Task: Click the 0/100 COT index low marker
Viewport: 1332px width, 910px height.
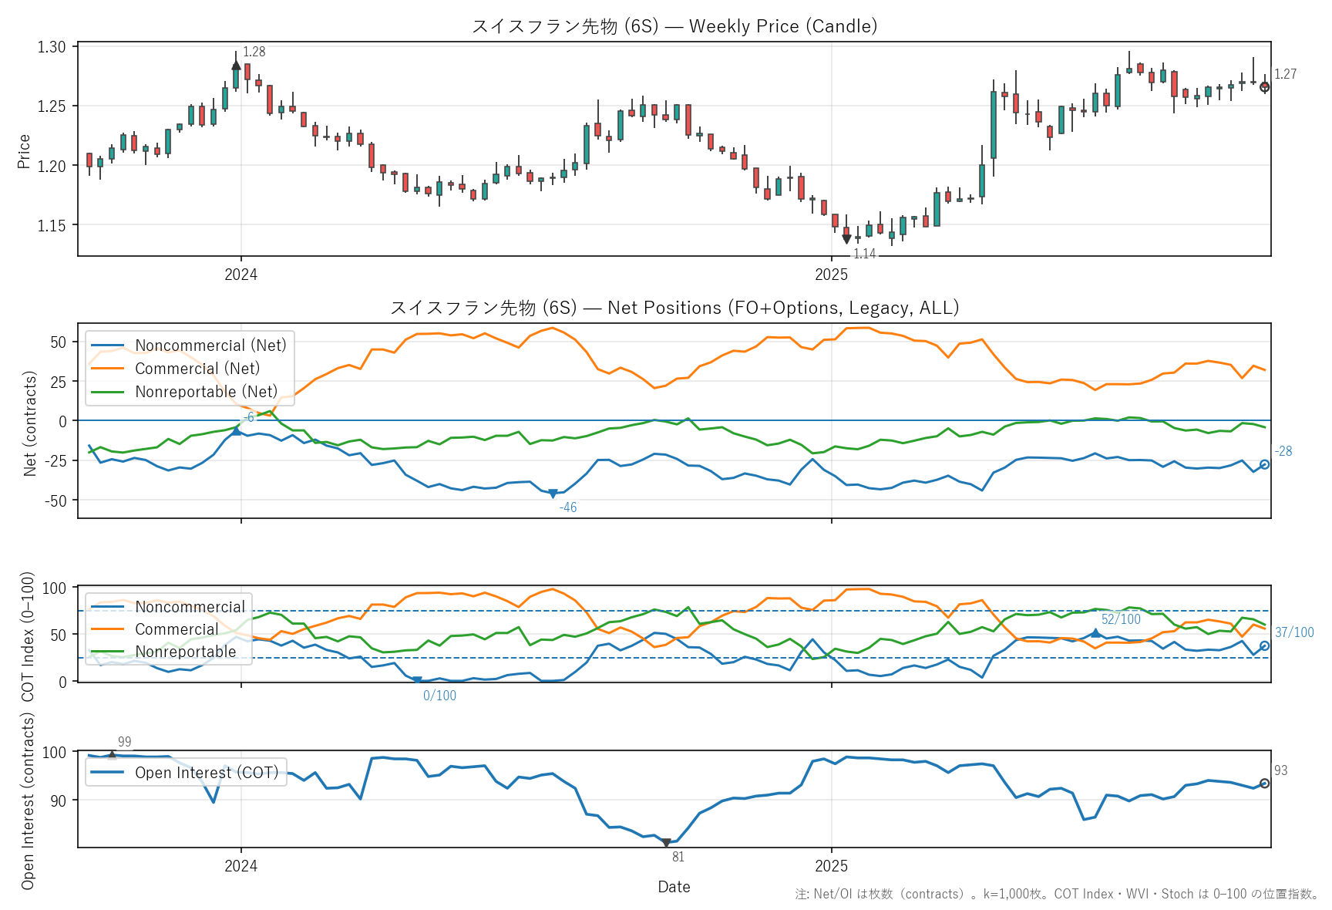Action: point(417,680)
